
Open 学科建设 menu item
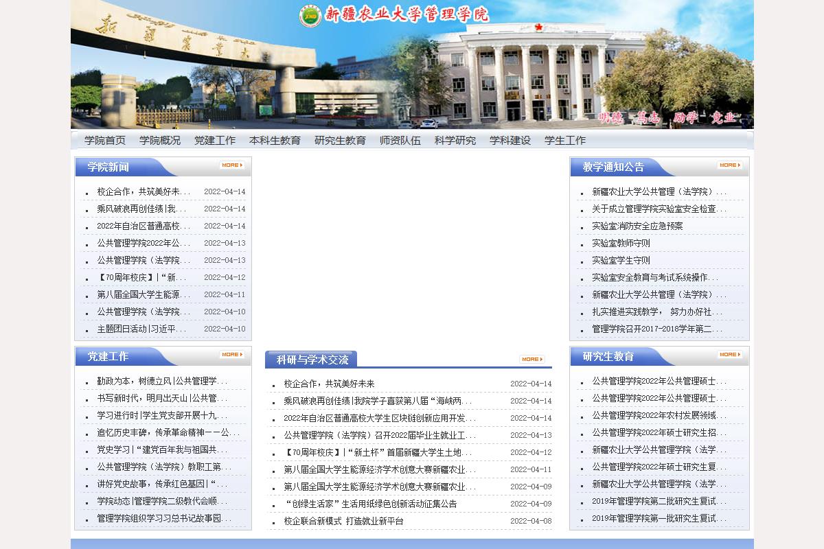tap(510, 140)
